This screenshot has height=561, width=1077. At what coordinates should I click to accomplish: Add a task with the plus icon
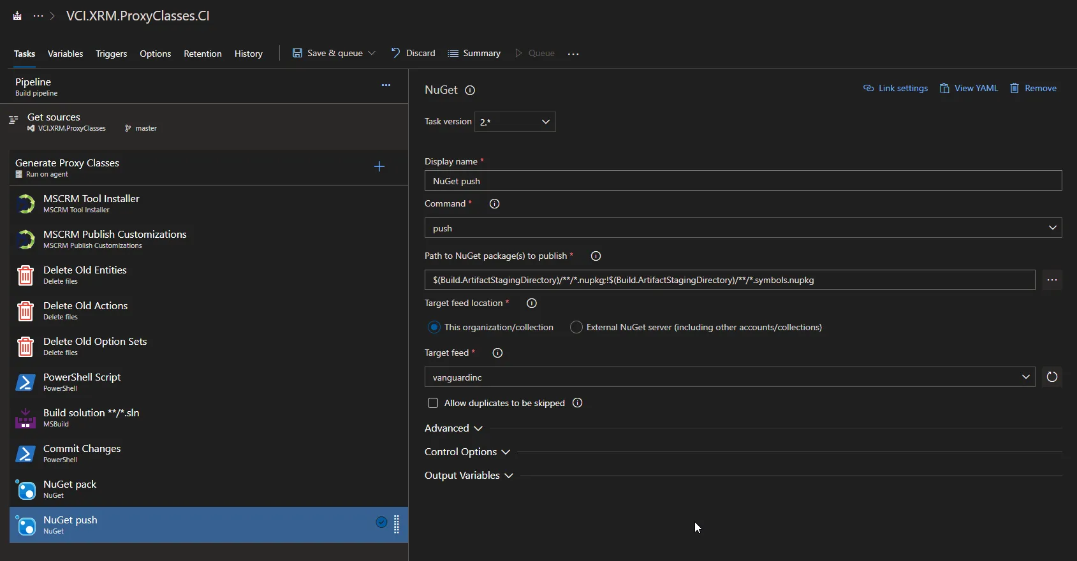click(379, 166)
